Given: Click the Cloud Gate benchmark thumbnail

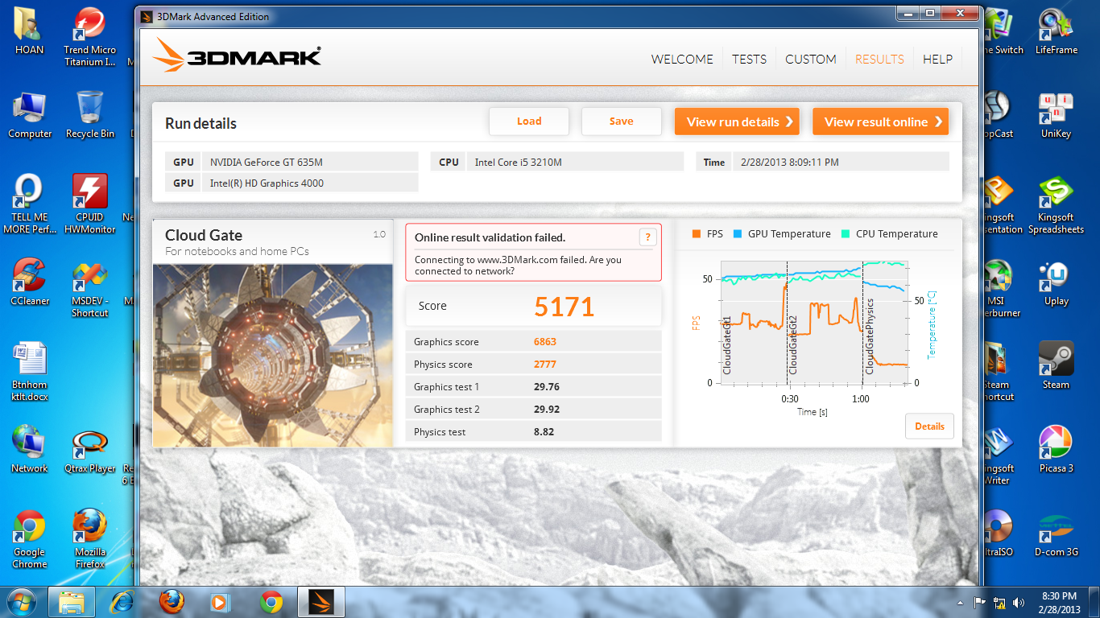Looking at the screenshot, I should (273, 355).
